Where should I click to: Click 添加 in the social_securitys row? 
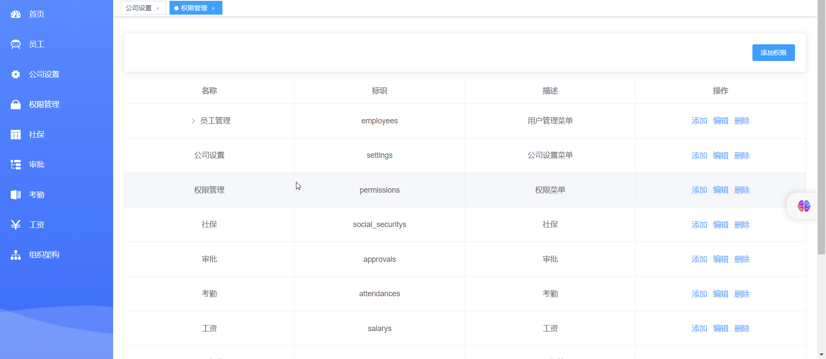coord(699,225)
